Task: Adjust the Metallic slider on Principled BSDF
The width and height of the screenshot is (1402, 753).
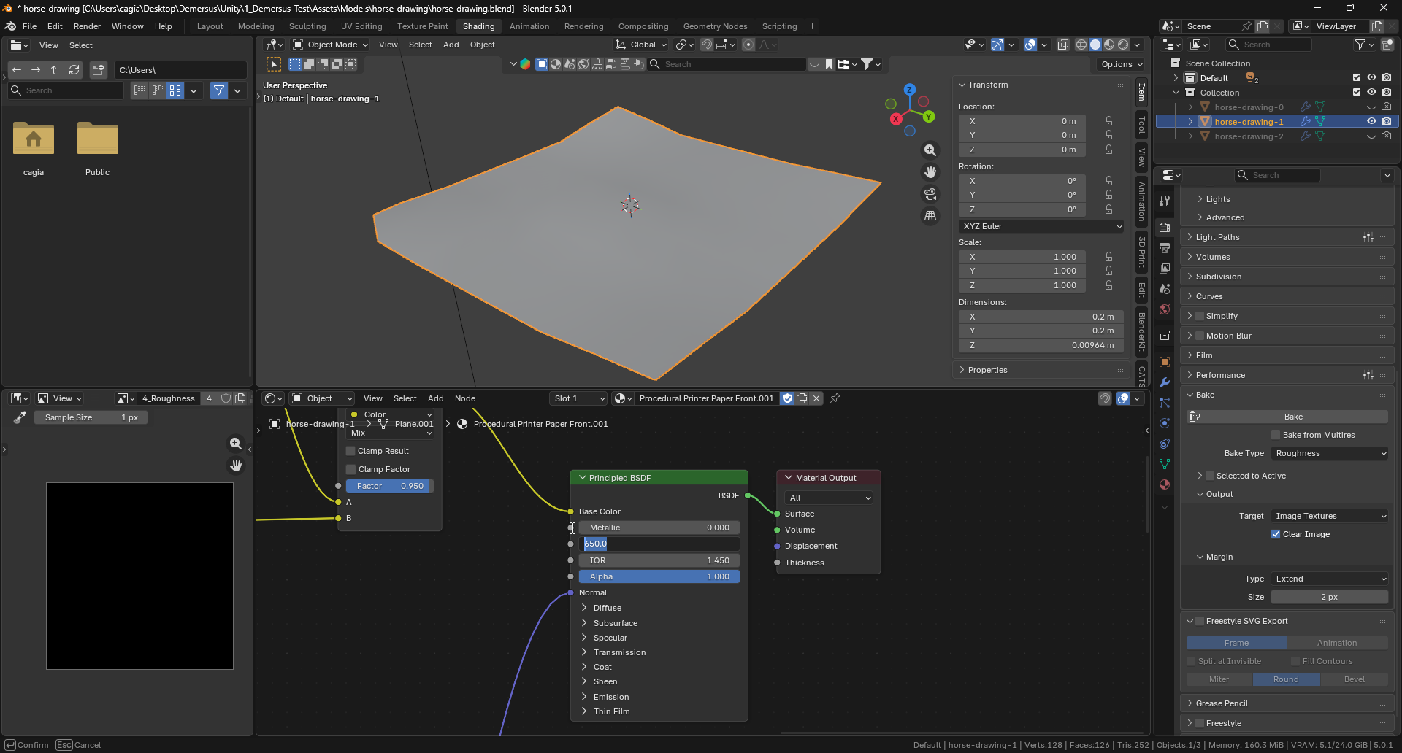Action: click(659, 528)
